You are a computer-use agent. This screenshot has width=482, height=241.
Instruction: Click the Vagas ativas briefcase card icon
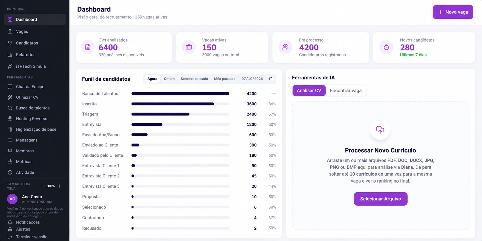click(189, 47)
